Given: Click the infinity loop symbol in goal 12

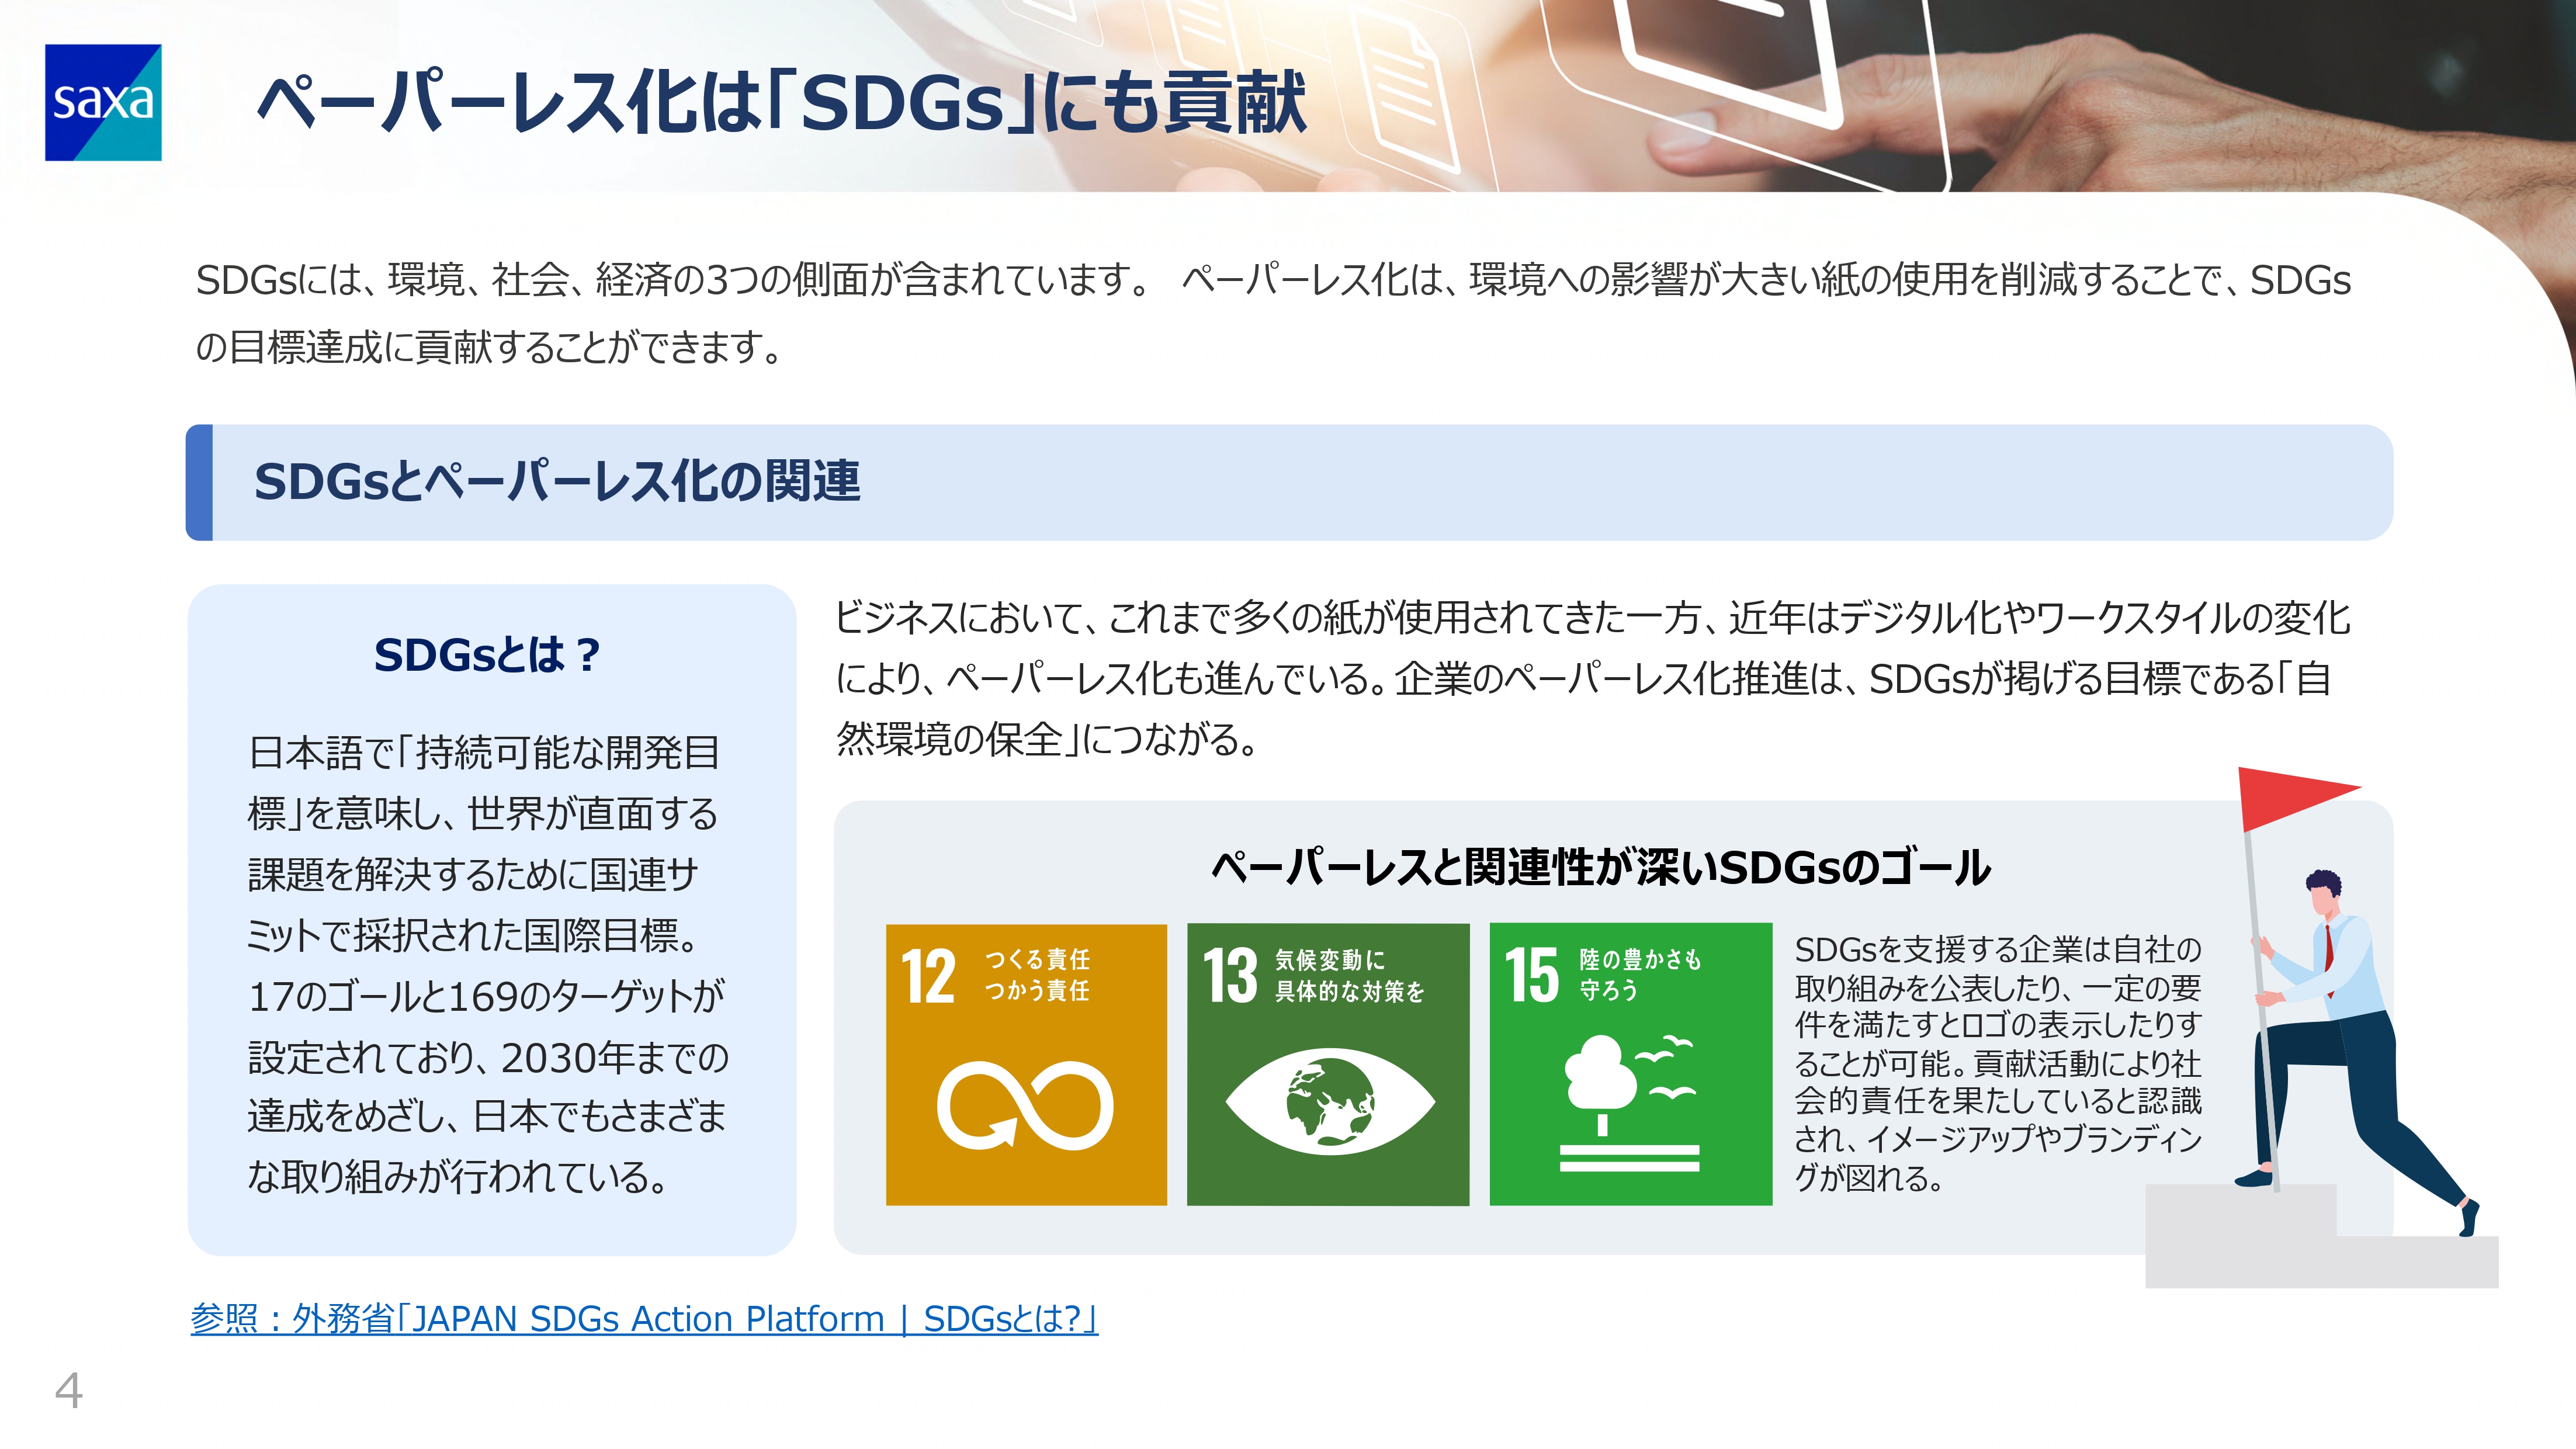Looking at the screenshot, I should click(x=1025, y=1105).
